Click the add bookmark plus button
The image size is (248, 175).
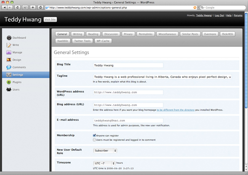pyautogui.click(x=33, y=7)
